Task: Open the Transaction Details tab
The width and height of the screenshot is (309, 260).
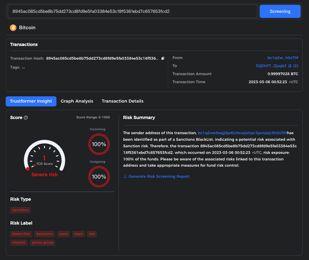Action: pyautogui.click(x=123, y=101)
